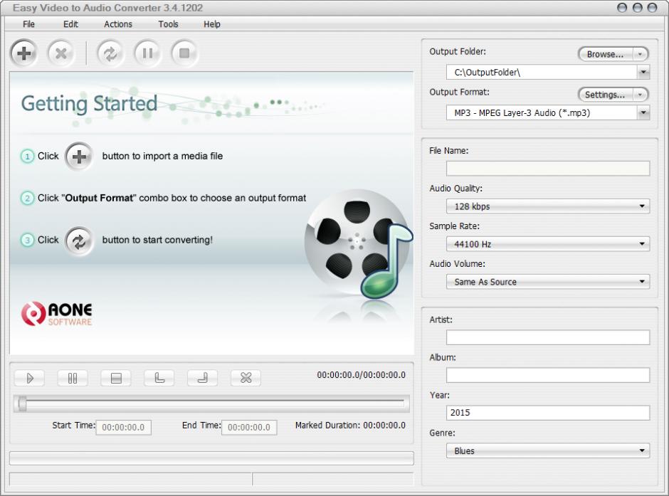Screen dimensions: 669x496
Task: Open the Edit menu
Action: tap(70, 24)
